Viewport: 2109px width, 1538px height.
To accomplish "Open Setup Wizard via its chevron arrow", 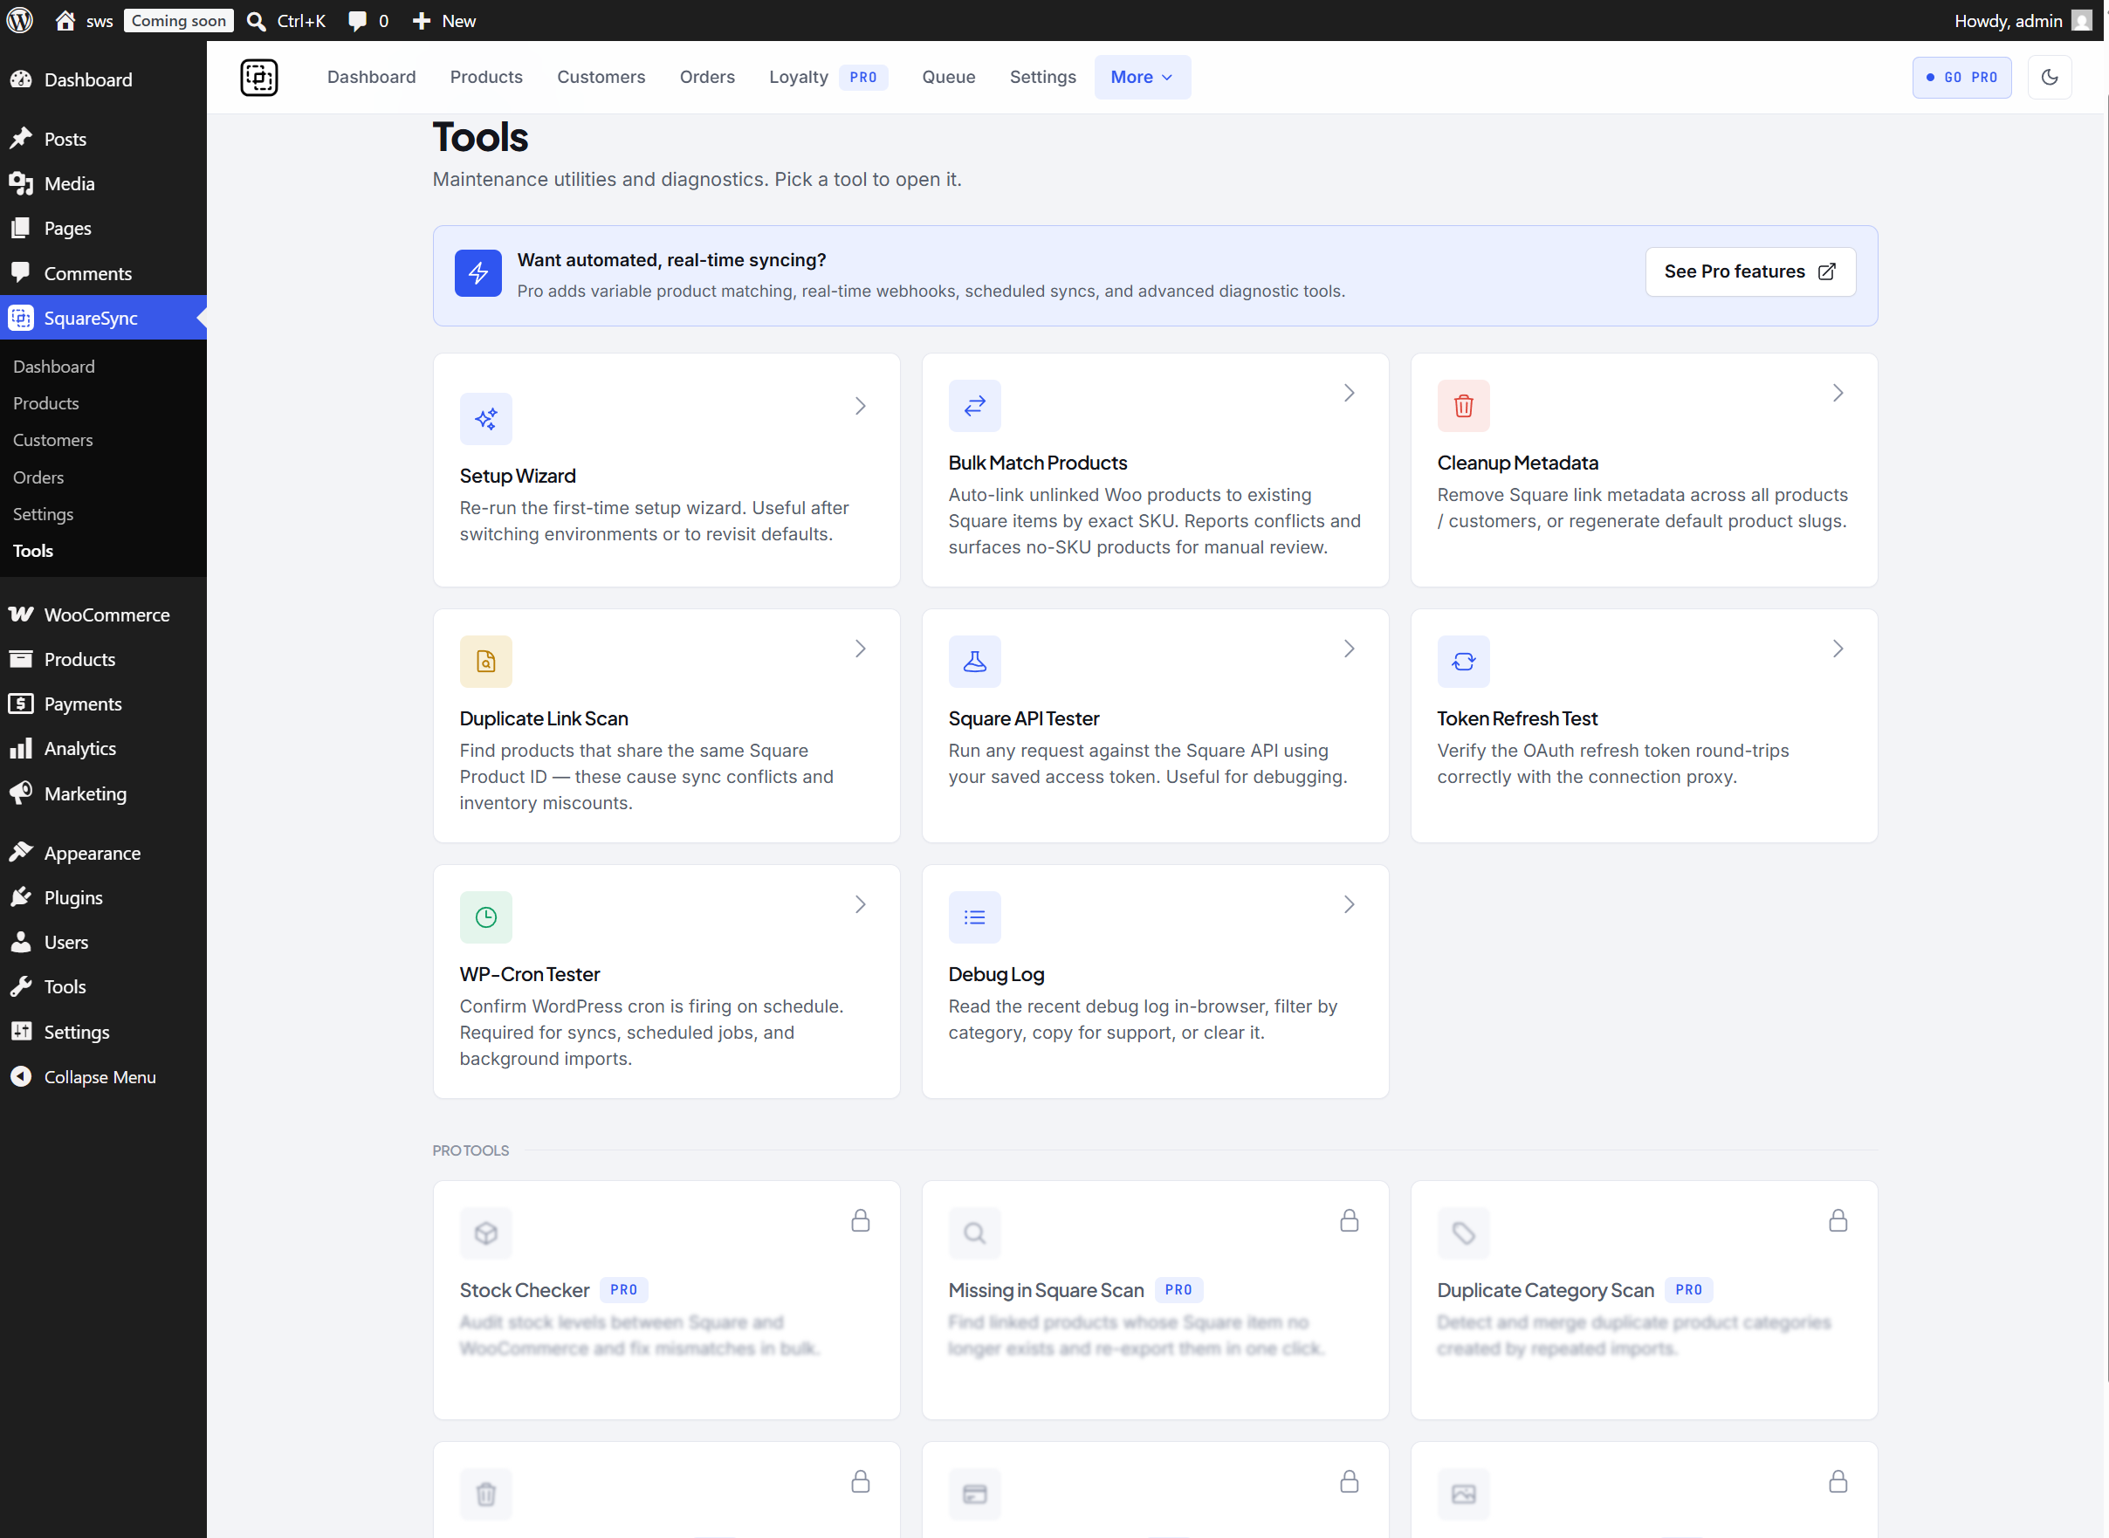I will 861,406.
